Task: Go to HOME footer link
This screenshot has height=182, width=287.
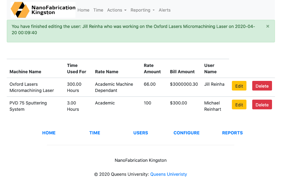Action: (49, 133)
